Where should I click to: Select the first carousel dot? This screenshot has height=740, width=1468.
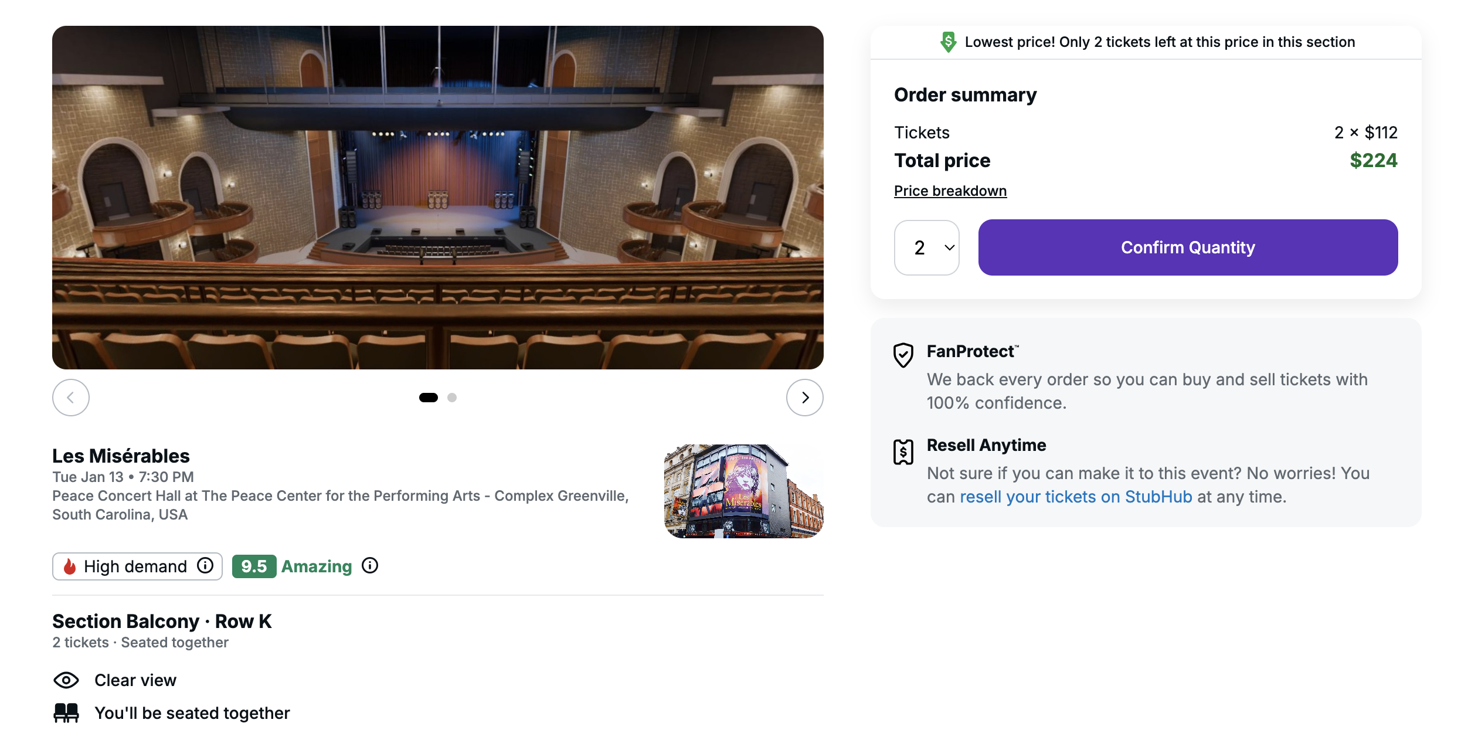coord(429,398)
